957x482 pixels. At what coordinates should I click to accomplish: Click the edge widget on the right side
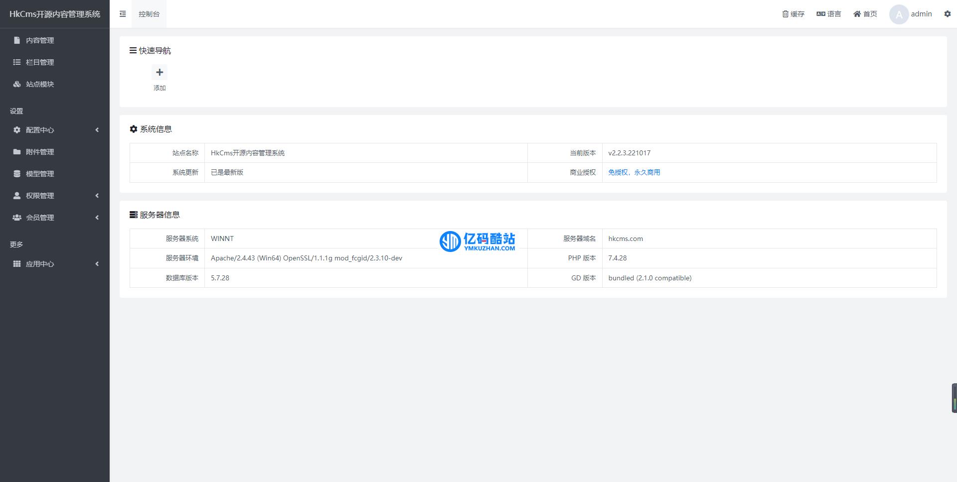point(954,398)
